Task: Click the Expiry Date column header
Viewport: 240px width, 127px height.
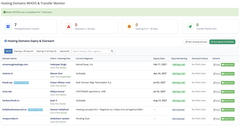Action: [159, 58]
